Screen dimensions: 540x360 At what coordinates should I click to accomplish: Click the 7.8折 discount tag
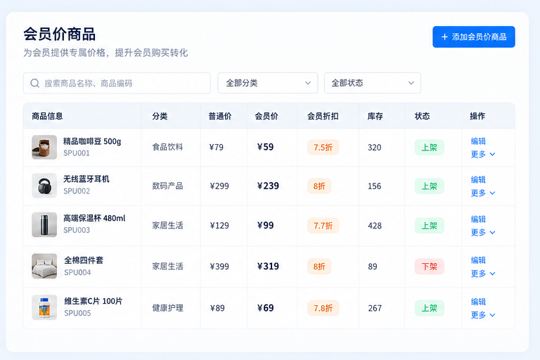pyautogui.click(x=323, y=308)
